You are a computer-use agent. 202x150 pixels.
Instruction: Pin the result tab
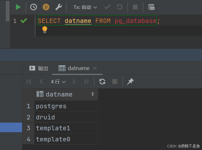coord(130,82)
